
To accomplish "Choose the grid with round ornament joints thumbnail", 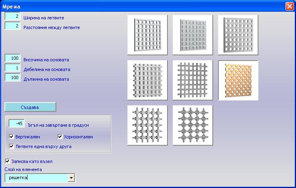I will 193,125.
